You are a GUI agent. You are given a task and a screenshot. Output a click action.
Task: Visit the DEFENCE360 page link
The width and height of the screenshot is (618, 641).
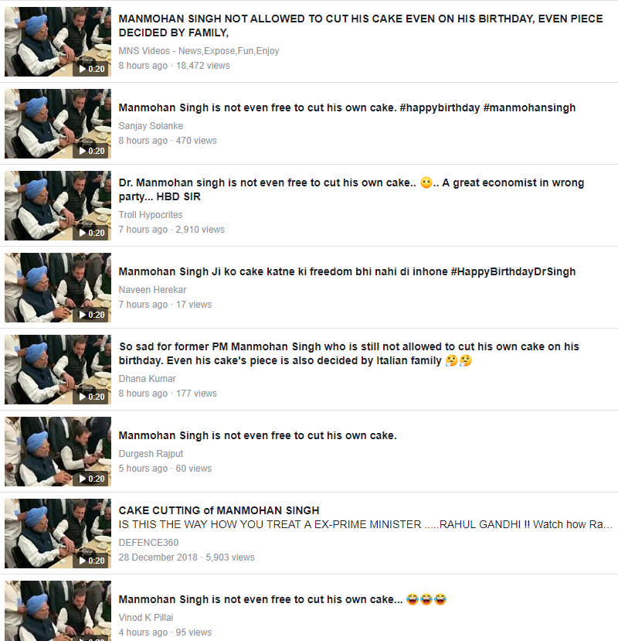pos(148,543)
